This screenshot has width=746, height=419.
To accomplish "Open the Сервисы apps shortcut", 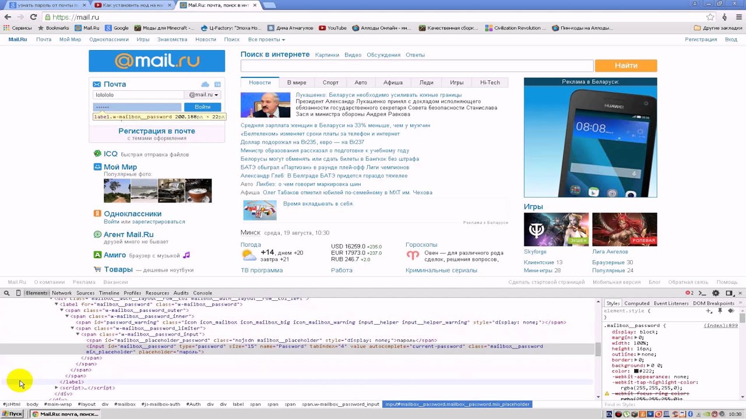I will point(17,28).
